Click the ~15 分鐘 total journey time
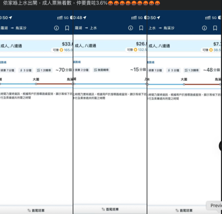This screenshot has width=222, height=214. click(138, 70)
